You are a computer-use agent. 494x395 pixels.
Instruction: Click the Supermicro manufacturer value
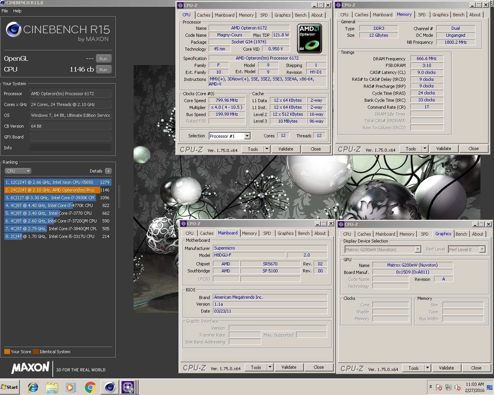[270, 248]
